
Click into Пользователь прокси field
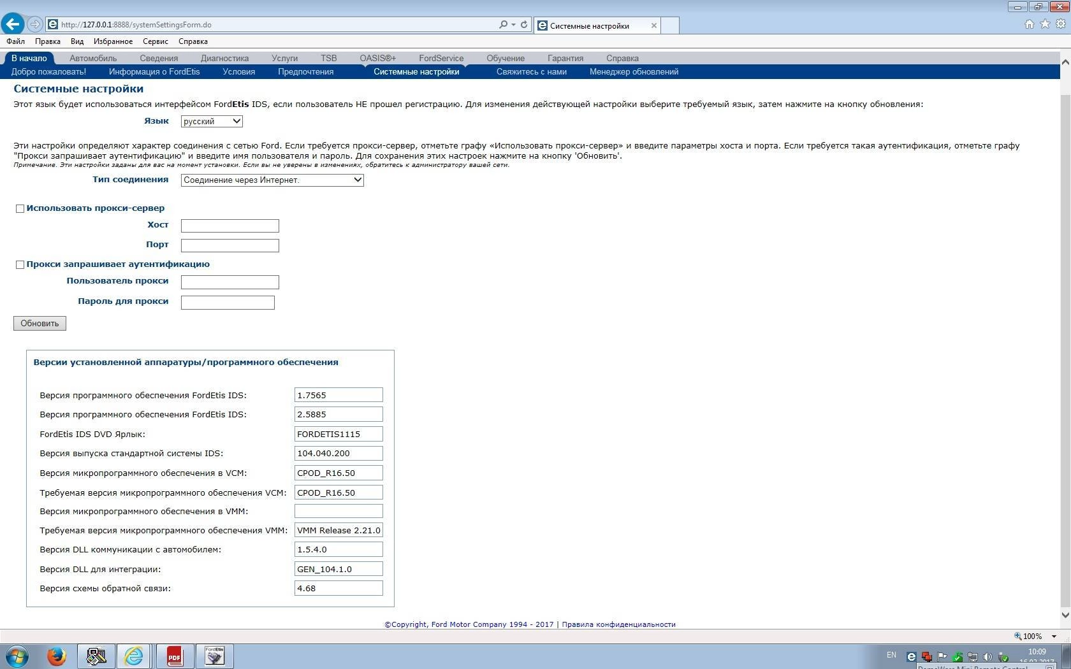pyautogui.click(x=230, y=282)
